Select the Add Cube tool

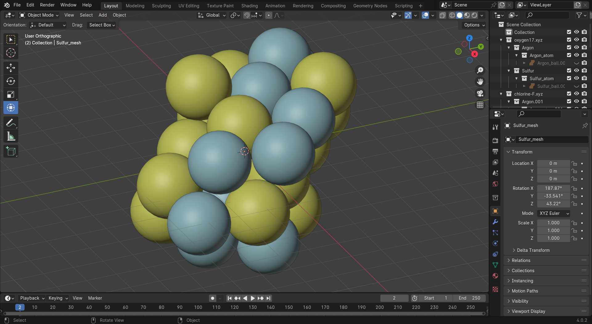(11, 151)
